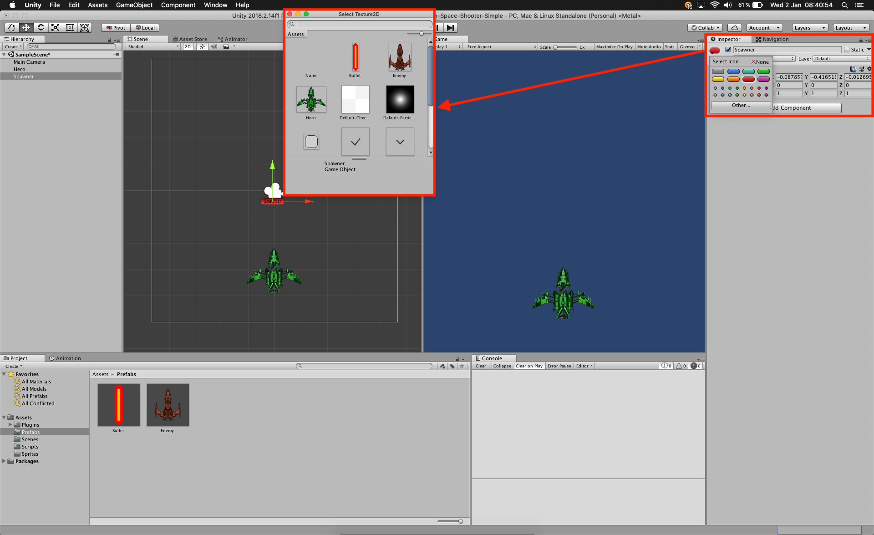Toggle scene audio speaker icon
Image resolution: width=874 pixels, height=535 pixels.
(x=214, y=47)
